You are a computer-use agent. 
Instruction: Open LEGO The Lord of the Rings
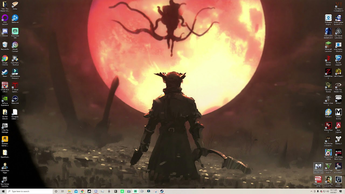(328, 182)
